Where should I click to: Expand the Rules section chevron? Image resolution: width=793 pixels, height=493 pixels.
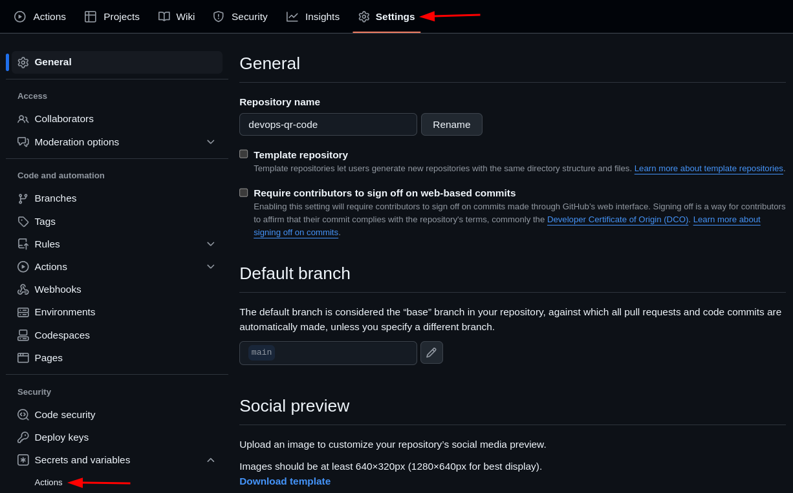click(x=210, y=244)
